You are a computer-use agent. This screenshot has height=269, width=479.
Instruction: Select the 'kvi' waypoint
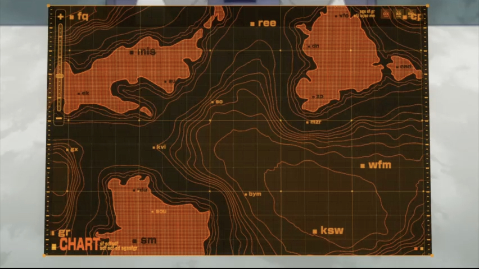pyautogui.click(x=159, y=147)
